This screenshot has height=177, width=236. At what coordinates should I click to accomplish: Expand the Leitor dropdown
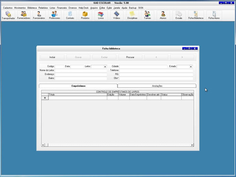tap(105, 67)
